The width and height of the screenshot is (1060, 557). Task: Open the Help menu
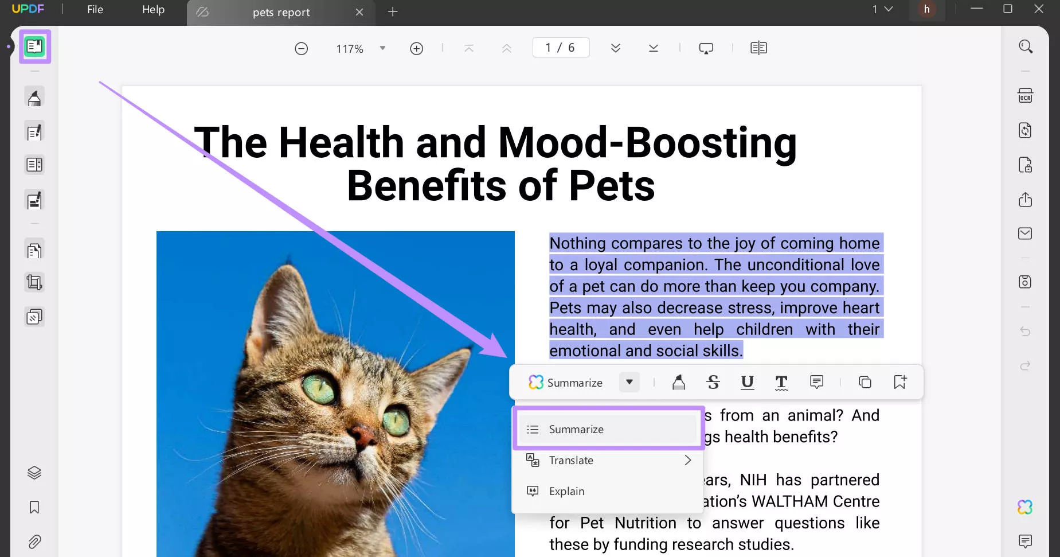153,10
